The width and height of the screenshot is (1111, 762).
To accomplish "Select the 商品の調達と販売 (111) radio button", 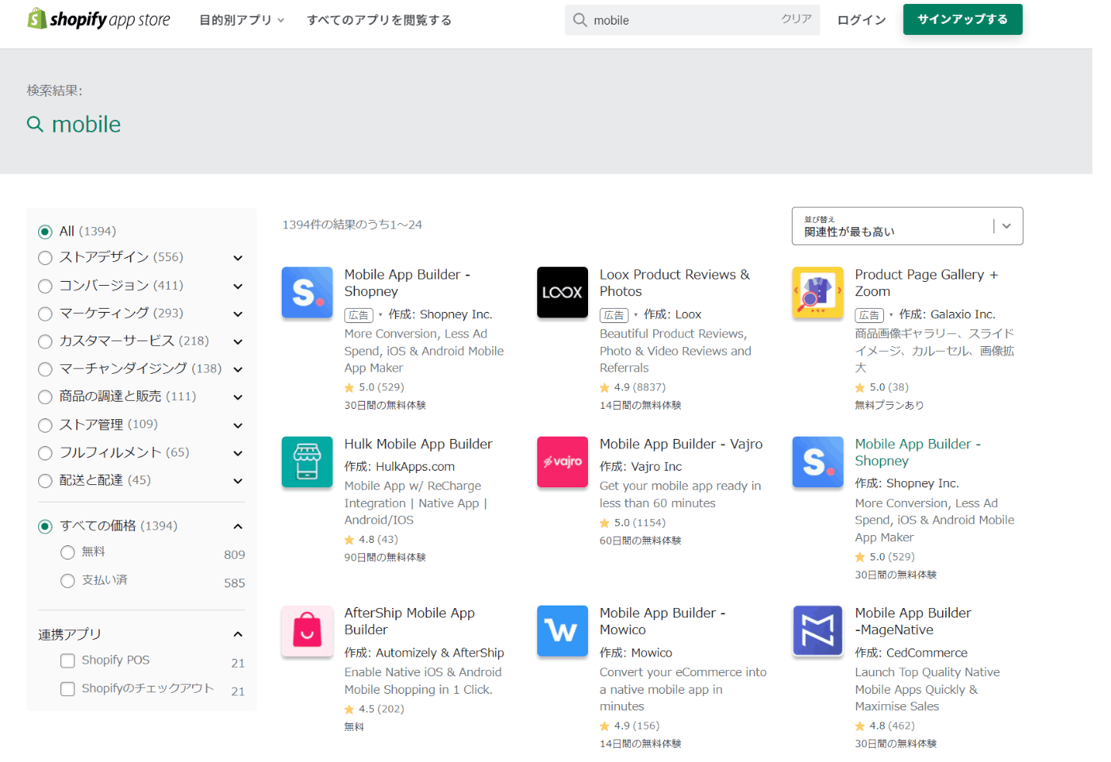I will tap(45, 397).
